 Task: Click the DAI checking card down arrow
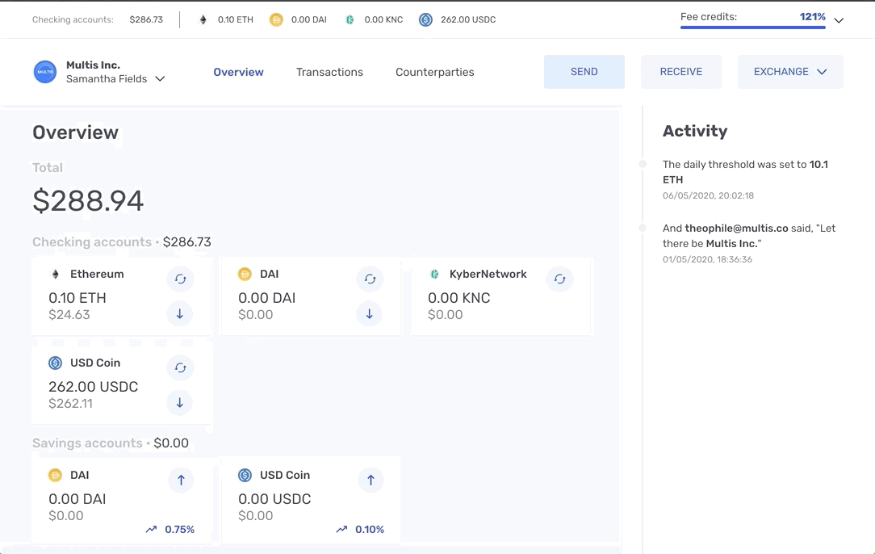[370, 314]
